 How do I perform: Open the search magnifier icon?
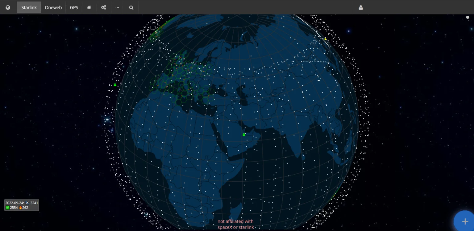coord(131,7)
